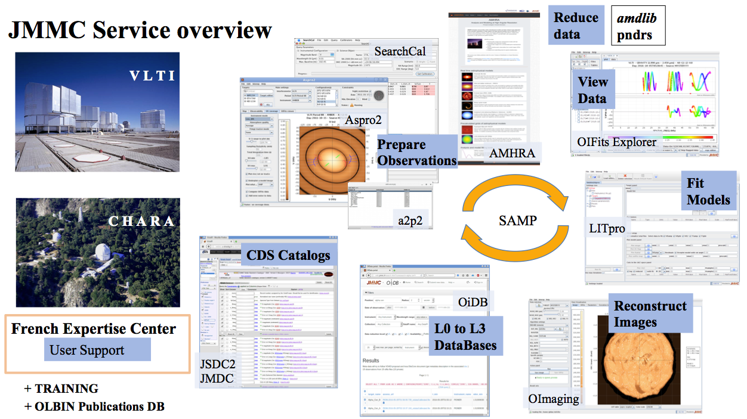Open the OiDB Instrument dropdown
The image size is (747, 419).
[385, 316]
